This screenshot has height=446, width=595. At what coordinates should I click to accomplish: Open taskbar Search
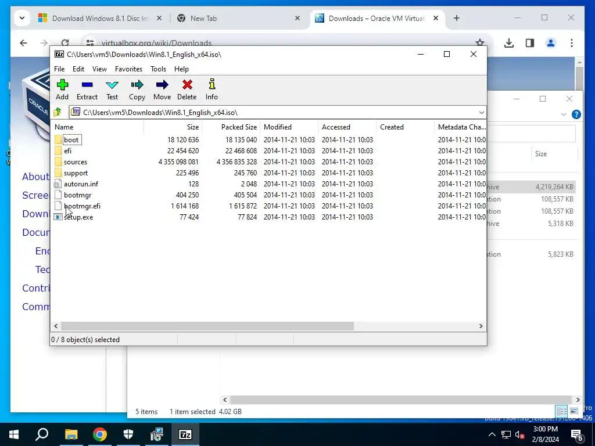[x=42, y=434]
